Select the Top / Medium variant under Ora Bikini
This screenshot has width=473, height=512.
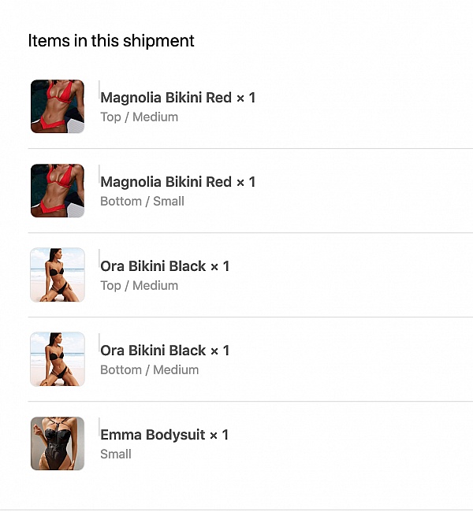pyautogui.click(x=140, y=286)
